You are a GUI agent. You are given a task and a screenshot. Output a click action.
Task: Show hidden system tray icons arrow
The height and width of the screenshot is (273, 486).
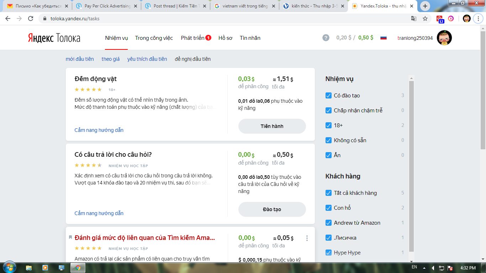(424, 268)
